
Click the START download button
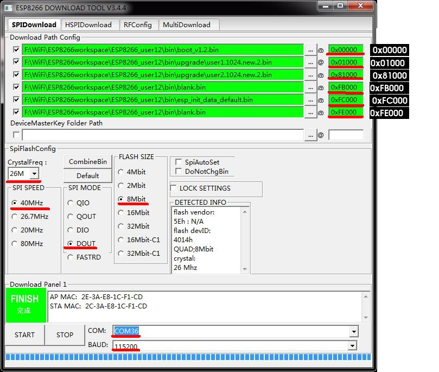tap(24, 335)
